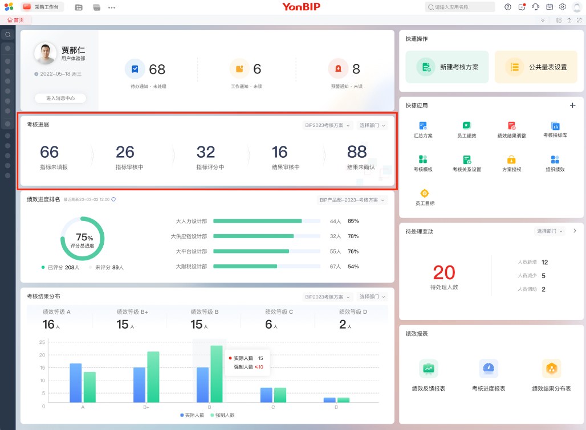Open the 员工绩效 quick app

click(x=466, y=129)
